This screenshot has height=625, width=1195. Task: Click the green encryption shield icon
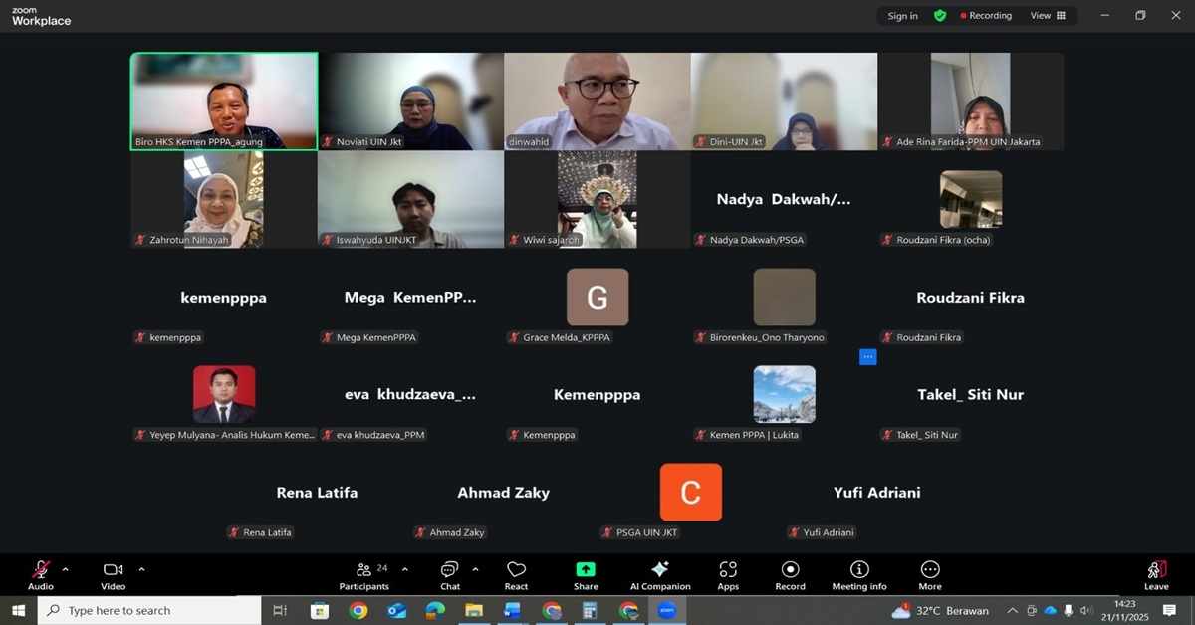(x=940, y=16)
